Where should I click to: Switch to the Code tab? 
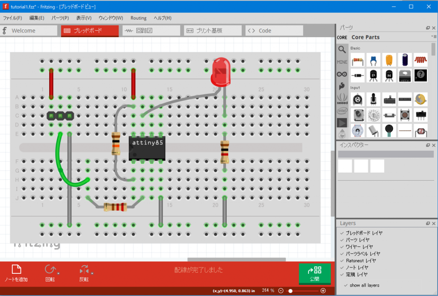(x=274, y=31)
